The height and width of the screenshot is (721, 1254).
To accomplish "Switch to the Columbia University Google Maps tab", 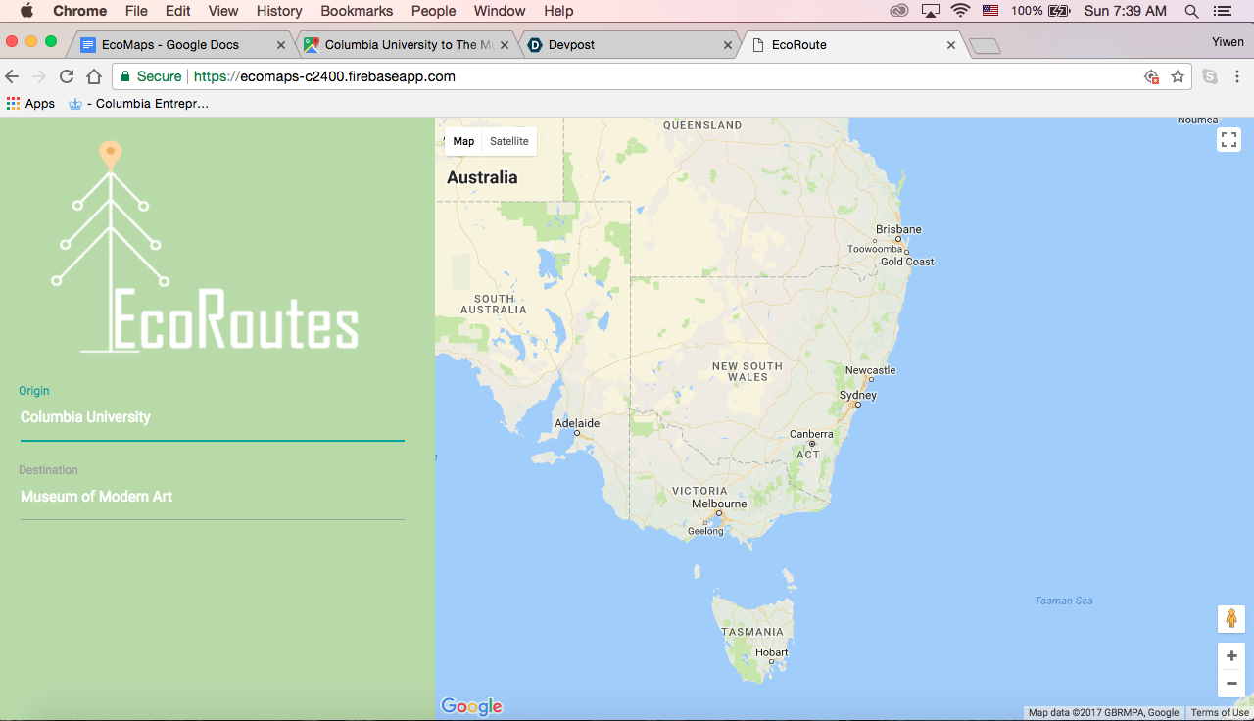I will click(x=409, y=45).
